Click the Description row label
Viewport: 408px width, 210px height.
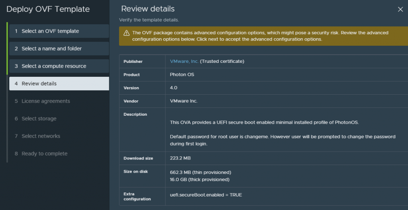coord(135,115)
